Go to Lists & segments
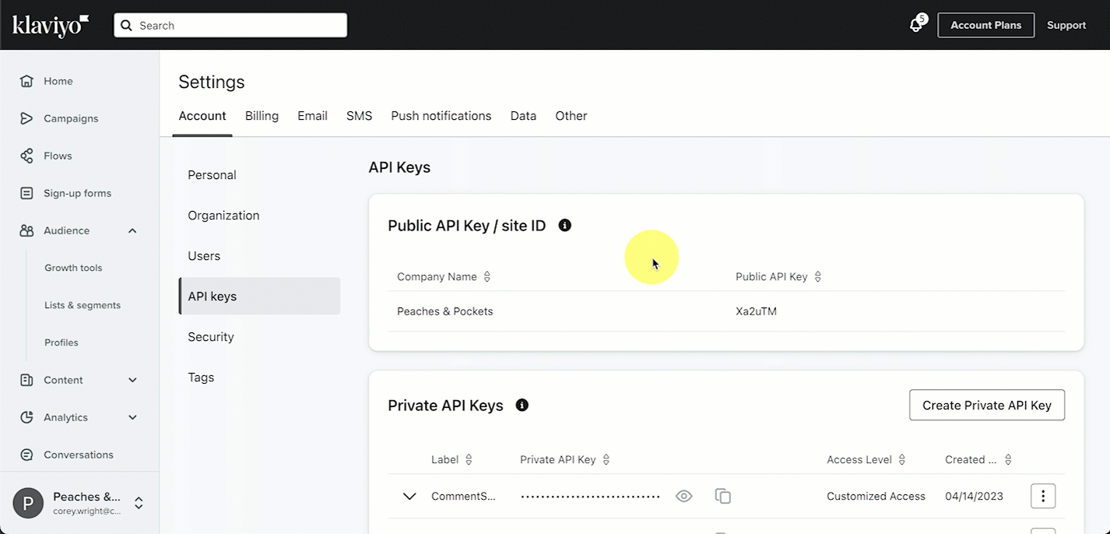Viewport: 1110px width, 534px height. click(83, 305)
